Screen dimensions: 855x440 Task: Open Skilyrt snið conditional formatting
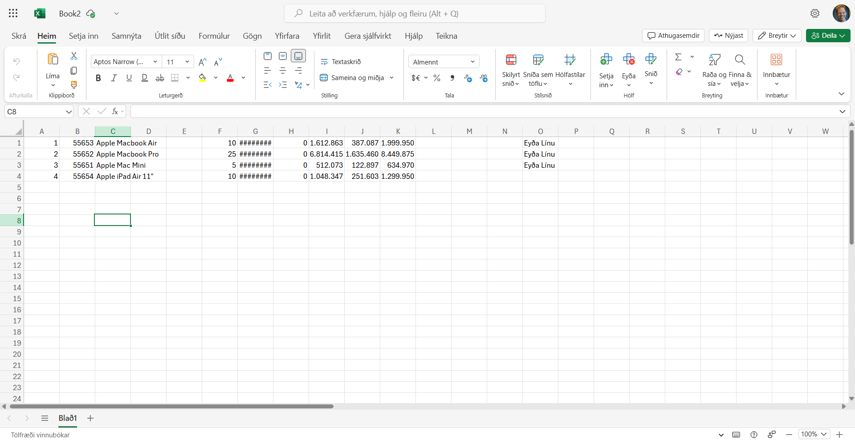511,70
